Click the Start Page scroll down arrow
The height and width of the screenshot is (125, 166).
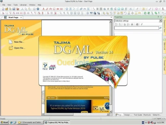click(111, 111)
